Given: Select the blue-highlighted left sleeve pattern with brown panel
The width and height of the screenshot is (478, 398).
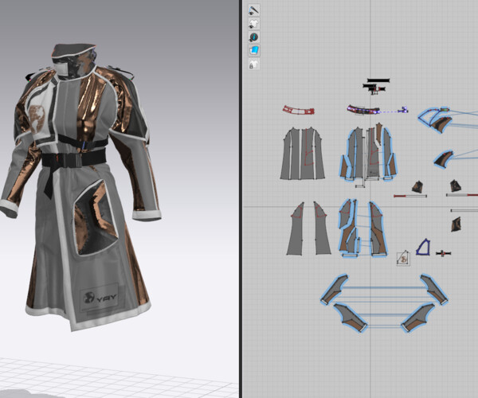Looking at the screenshot, I should [348, 228].
